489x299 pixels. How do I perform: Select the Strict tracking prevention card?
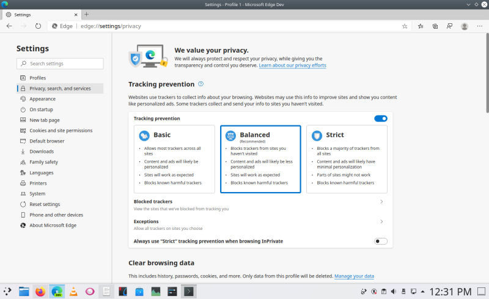[x=347, y=159]
